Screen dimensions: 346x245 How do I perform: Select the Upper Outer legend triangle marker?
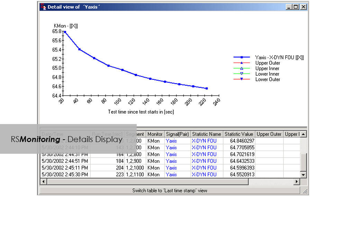point(242,63)
